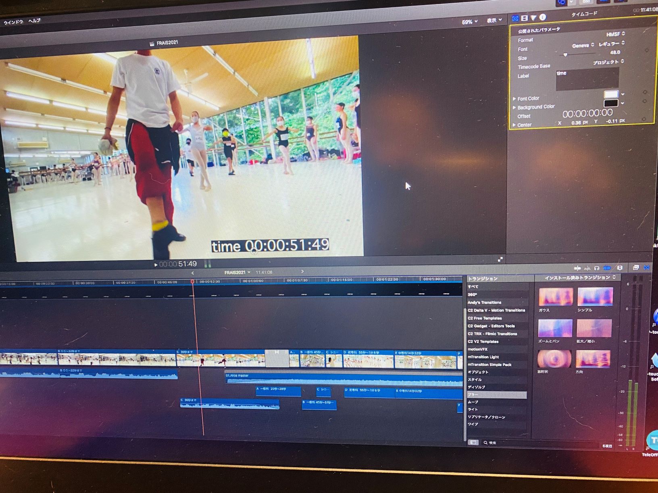Click the Label text field containing time

click(x=587, y=79)
